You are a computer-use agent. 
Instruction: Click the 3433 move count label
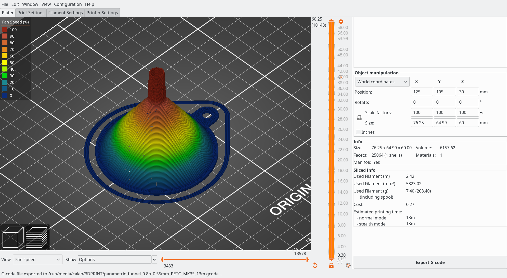point(168,266)
